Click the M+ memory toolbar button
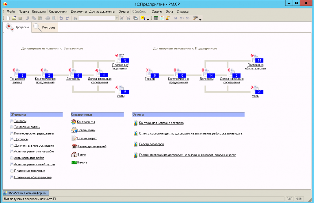 click(x=182, y=18)
